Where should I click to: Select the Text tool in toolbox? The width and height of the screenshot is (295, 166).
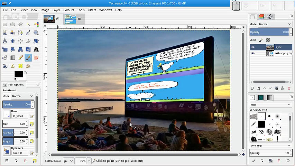tap(36, 49)
